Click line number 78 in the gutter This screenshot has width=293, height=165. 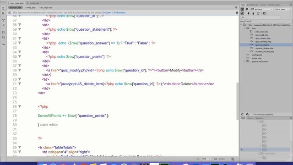pyautogui.click(x=15, y=115)
